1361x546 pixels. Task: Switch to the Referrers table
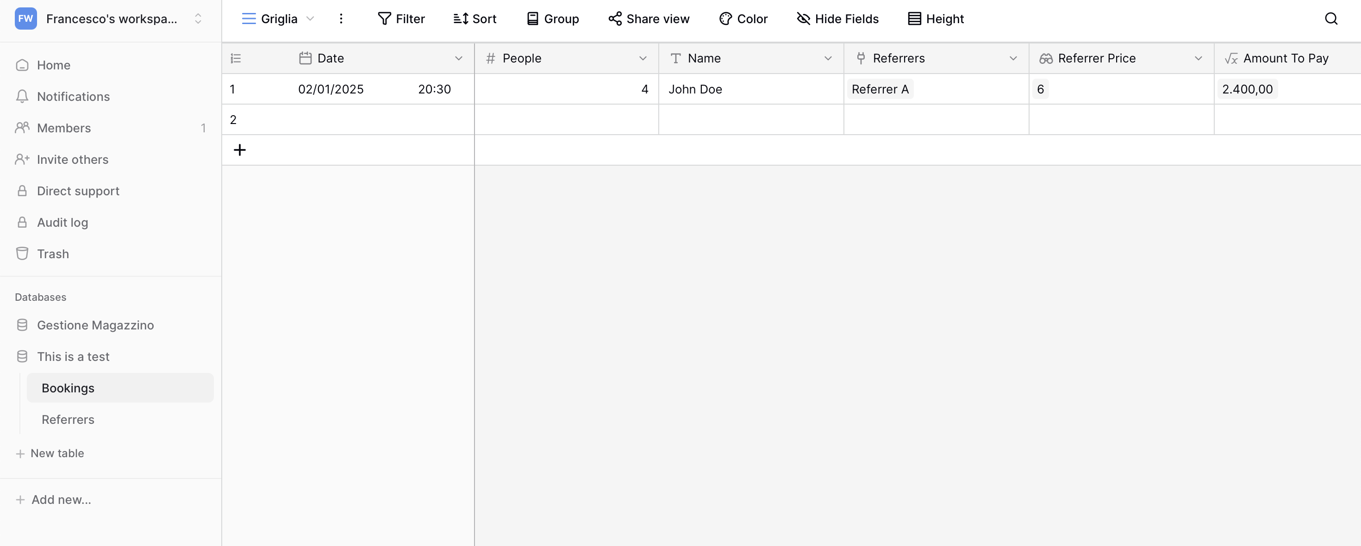pyautogui.click(x=68, y=419)
